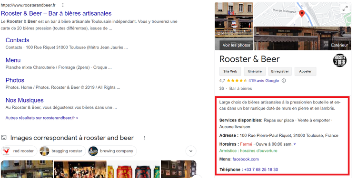This screenshot has width=357, height=178.
Task: Open the facebook.com menu link
Action: point(246,159)
